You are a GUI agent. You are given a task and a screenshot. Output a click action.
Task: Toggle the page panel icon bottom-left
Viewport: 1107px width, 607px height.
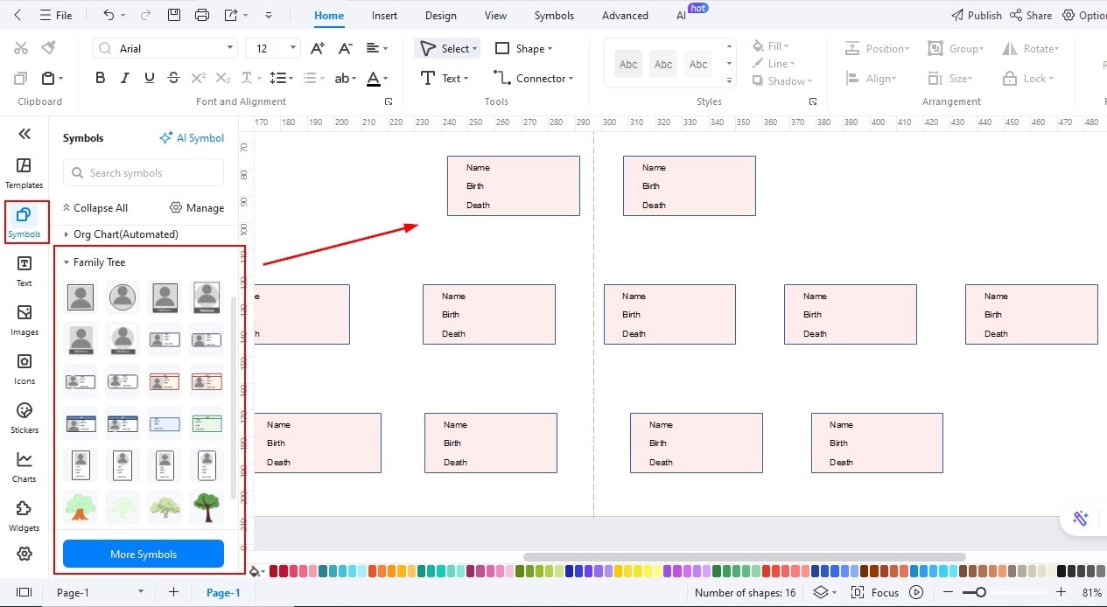tap(24, 592)
